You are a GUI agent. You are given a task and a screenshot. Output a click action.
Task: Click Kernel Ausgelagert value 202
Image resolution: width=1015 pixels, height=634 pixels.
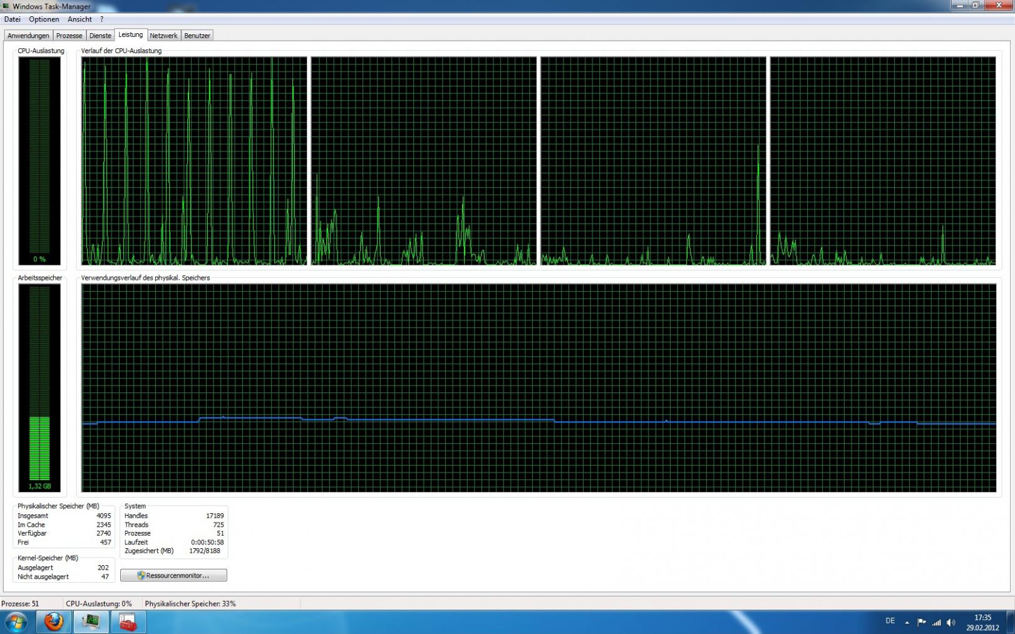103,568
